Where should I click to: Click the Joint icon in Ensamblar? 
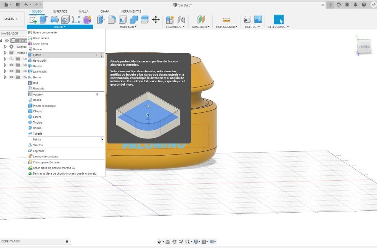pyautogui.click(x=181, y=19)
